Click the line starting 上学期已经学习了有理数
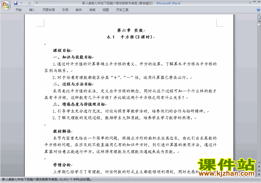Image resolution: width=261 pixels, height=183 pixels. pos(135,172)
